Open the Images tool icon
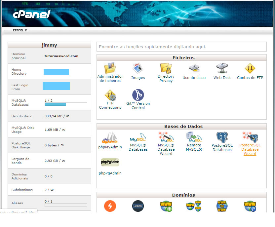Viewport: 275px width, 227px height. click(x=138, y=68)
